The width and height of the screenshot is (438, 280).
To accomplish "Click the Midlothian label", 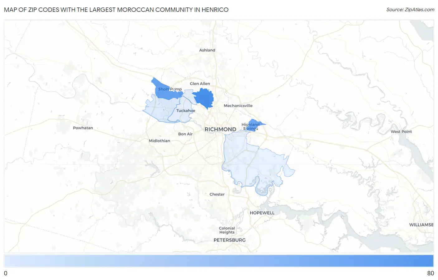I will click(x=159, y=141).
